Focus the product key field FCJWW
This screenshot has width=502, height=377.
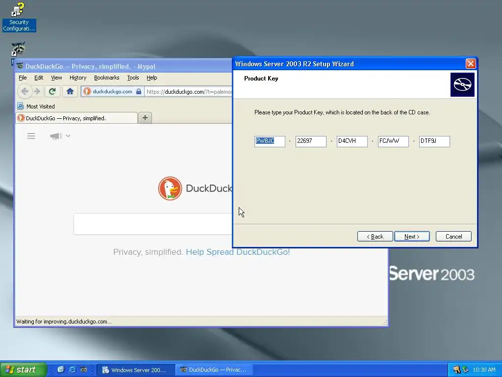(393, 141)
